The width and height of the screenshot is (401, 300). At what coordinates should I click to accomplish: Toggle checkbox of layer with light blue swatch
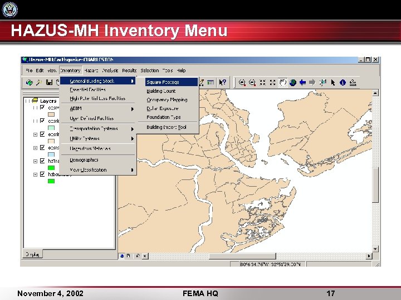pos(42,148)
